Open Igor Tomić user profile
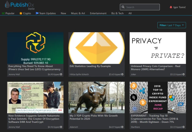This screenshot has height=132, width=192. (x=180, y=7)
